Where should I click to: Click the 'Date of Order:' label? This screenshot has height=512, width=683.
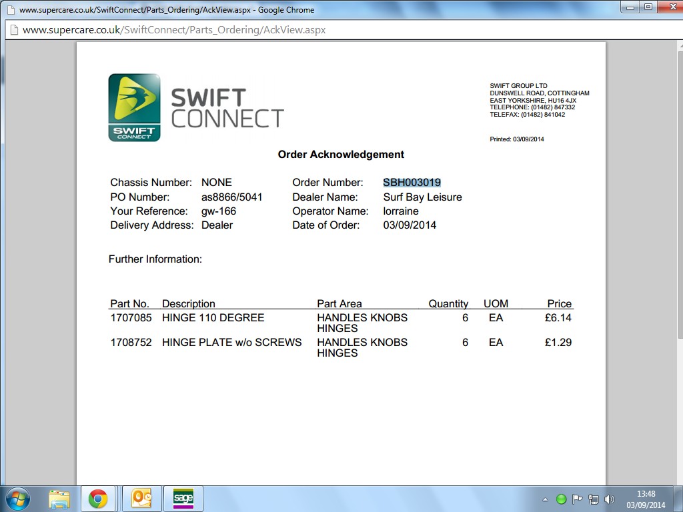pos(325,225)
